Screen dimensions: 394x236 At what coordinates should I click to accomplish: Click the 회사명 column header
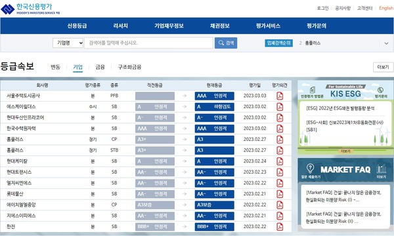click(x=42, y=85)
